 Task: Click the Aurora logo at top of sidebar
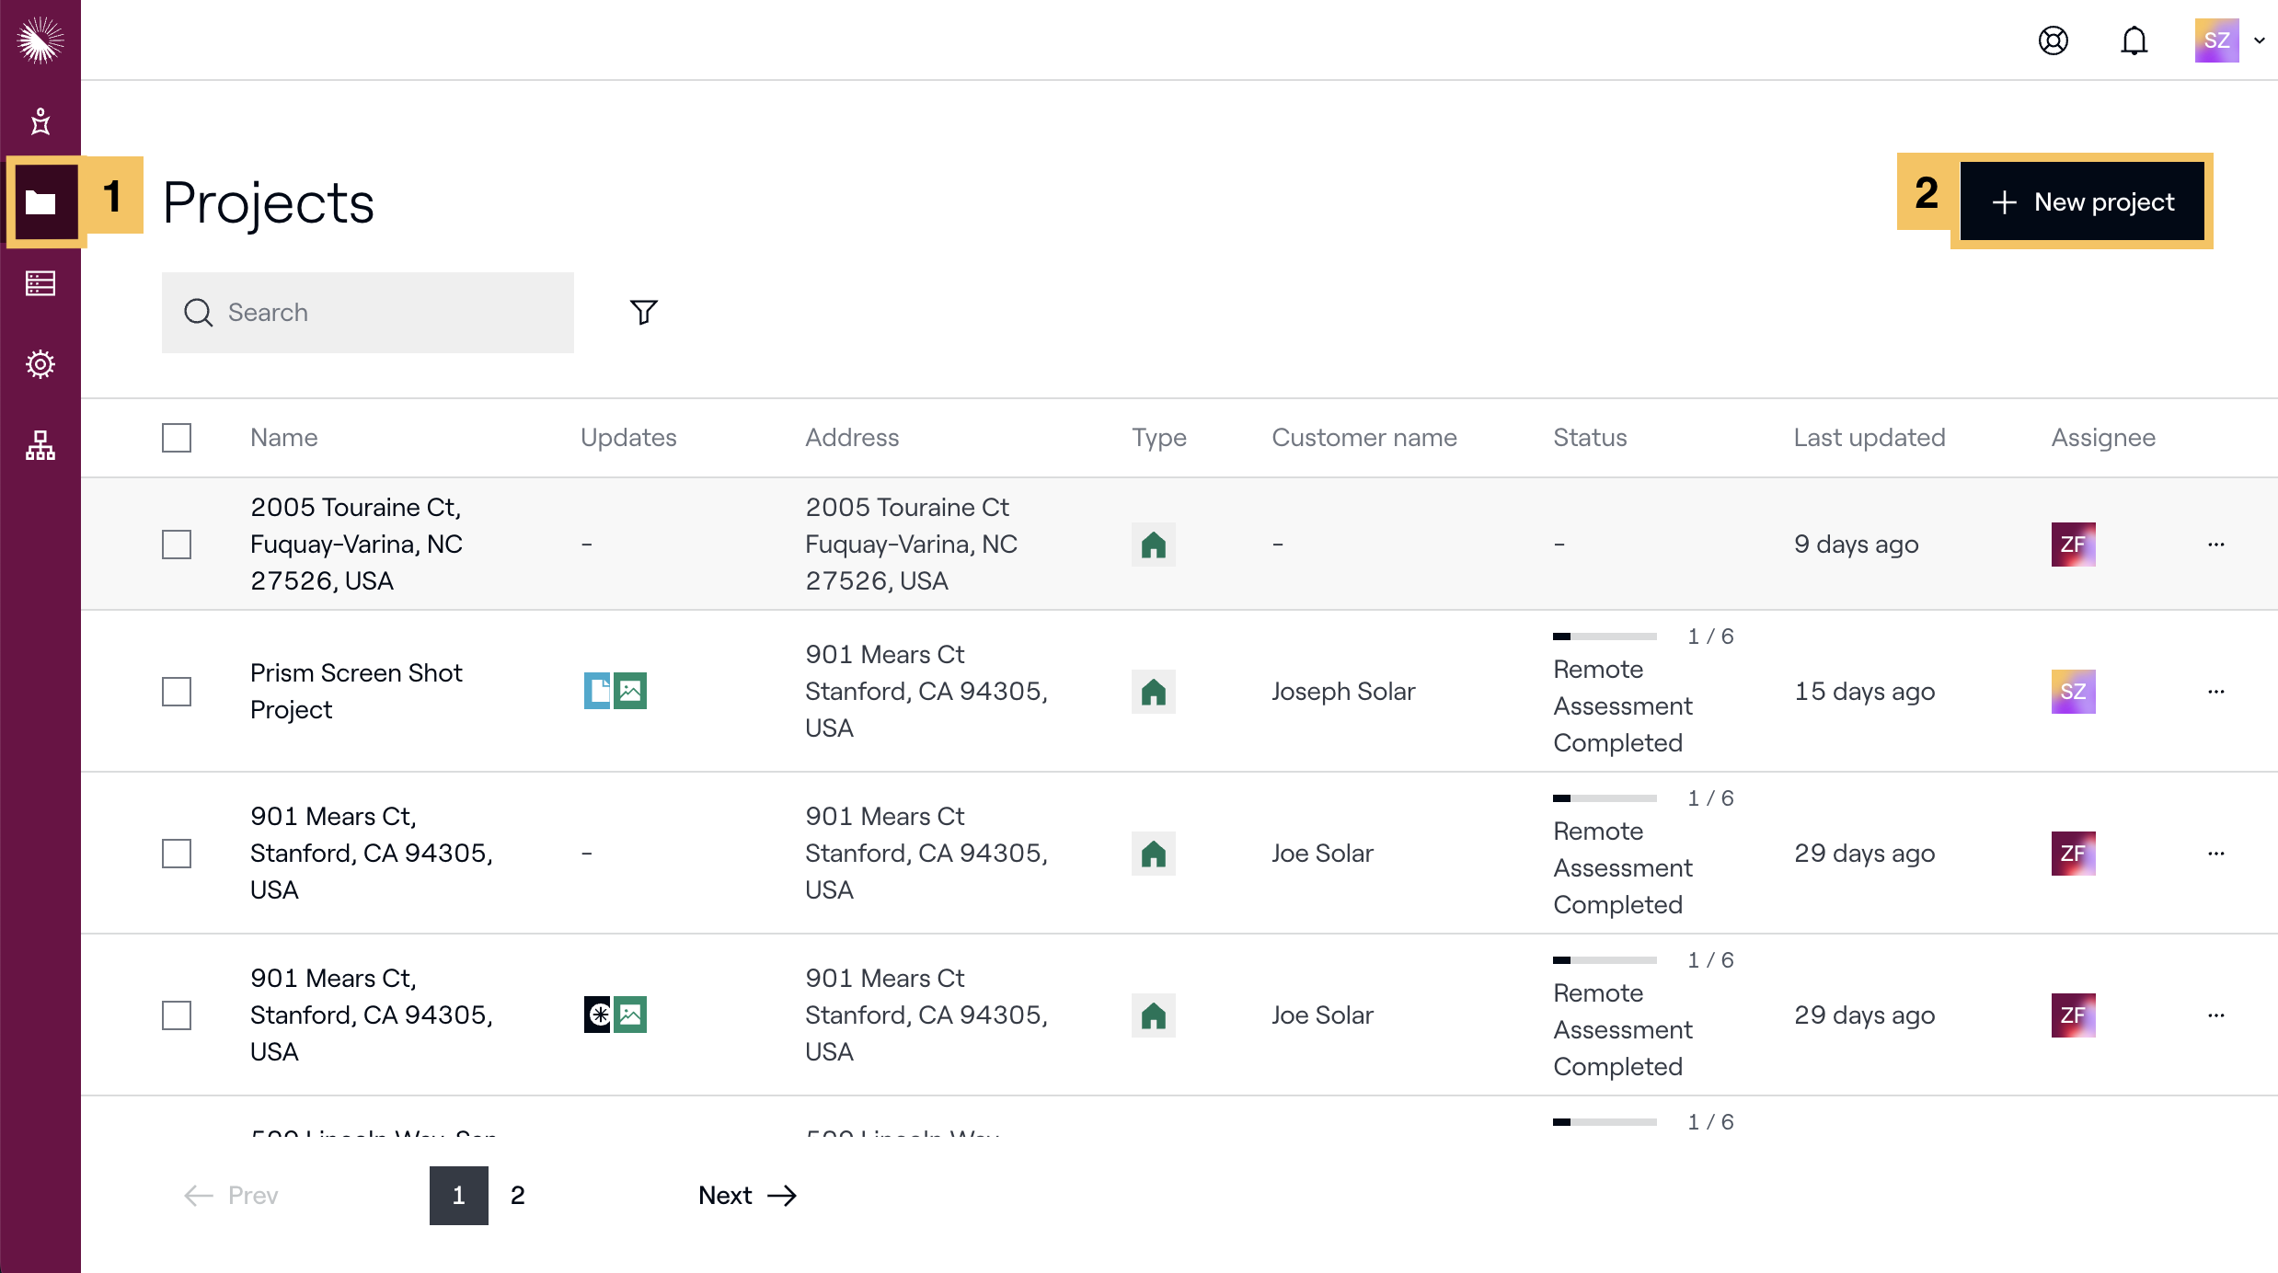(x=40, y=40)
